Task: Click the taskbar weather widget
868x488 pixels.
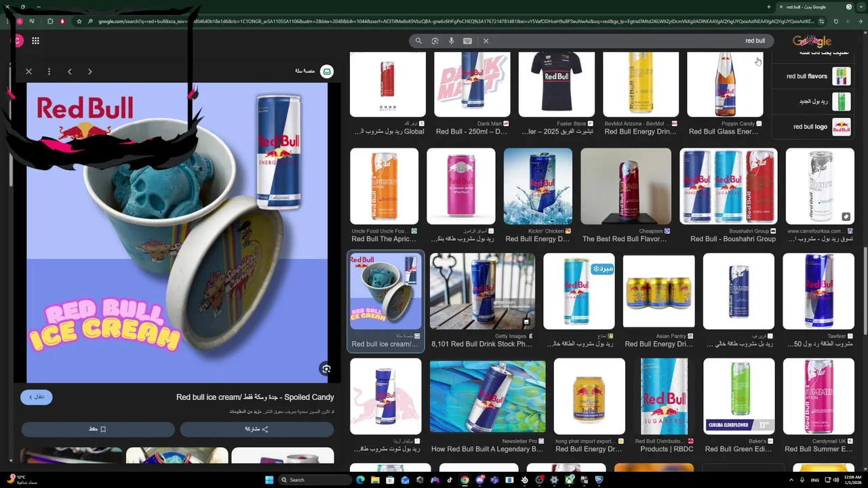Action: click(x=22, y=480)
